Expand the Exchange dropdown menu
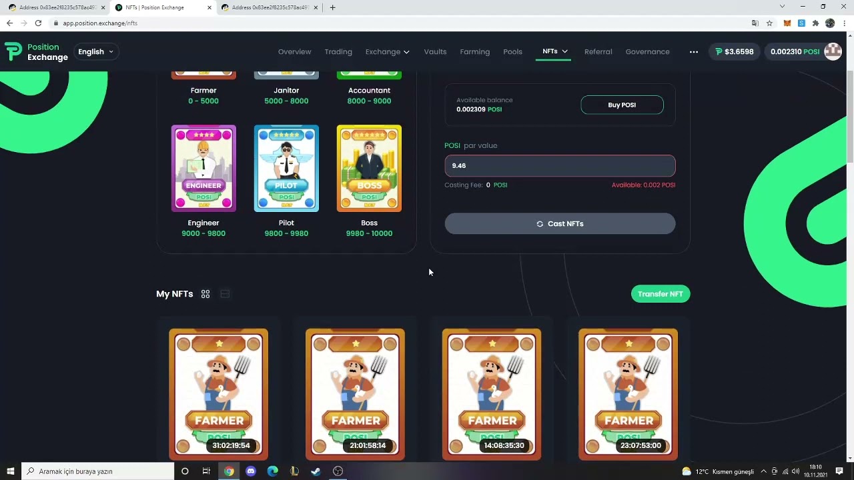The height and width of the screenshot is (480, 854). 387,52
